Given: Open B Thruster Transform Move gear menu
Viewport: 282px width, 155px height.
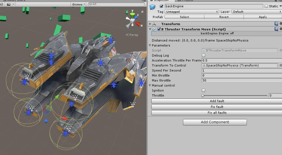Looking at the screenshot, I should tap(280, 29).
